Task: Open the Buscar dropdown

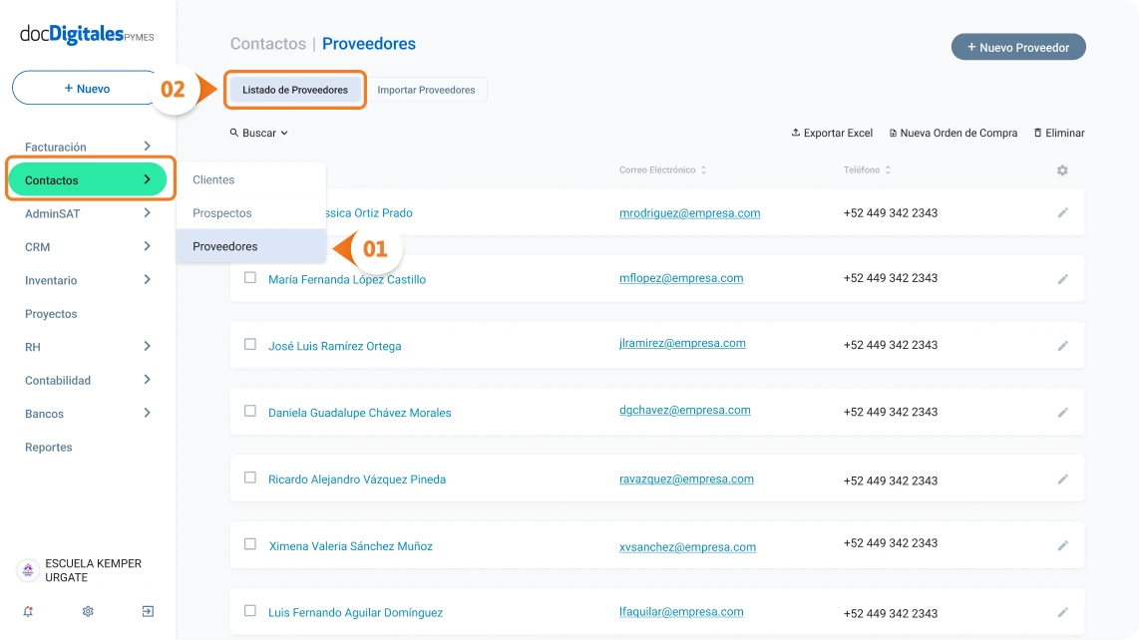Action: tap(259, 133)
